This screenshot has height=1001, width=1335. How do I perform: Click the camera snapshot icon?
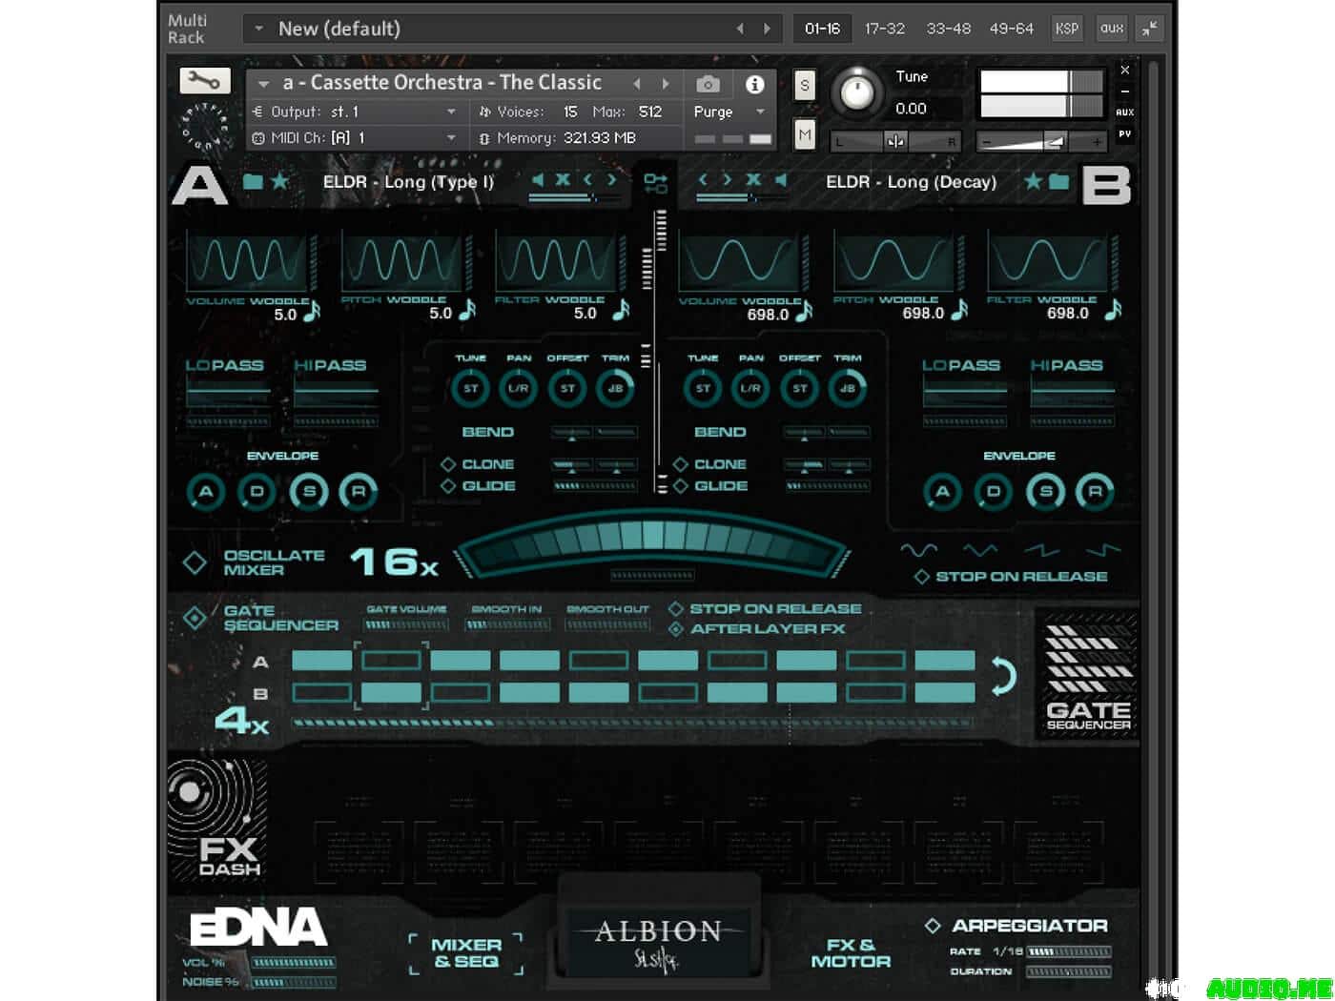point(708,84)
